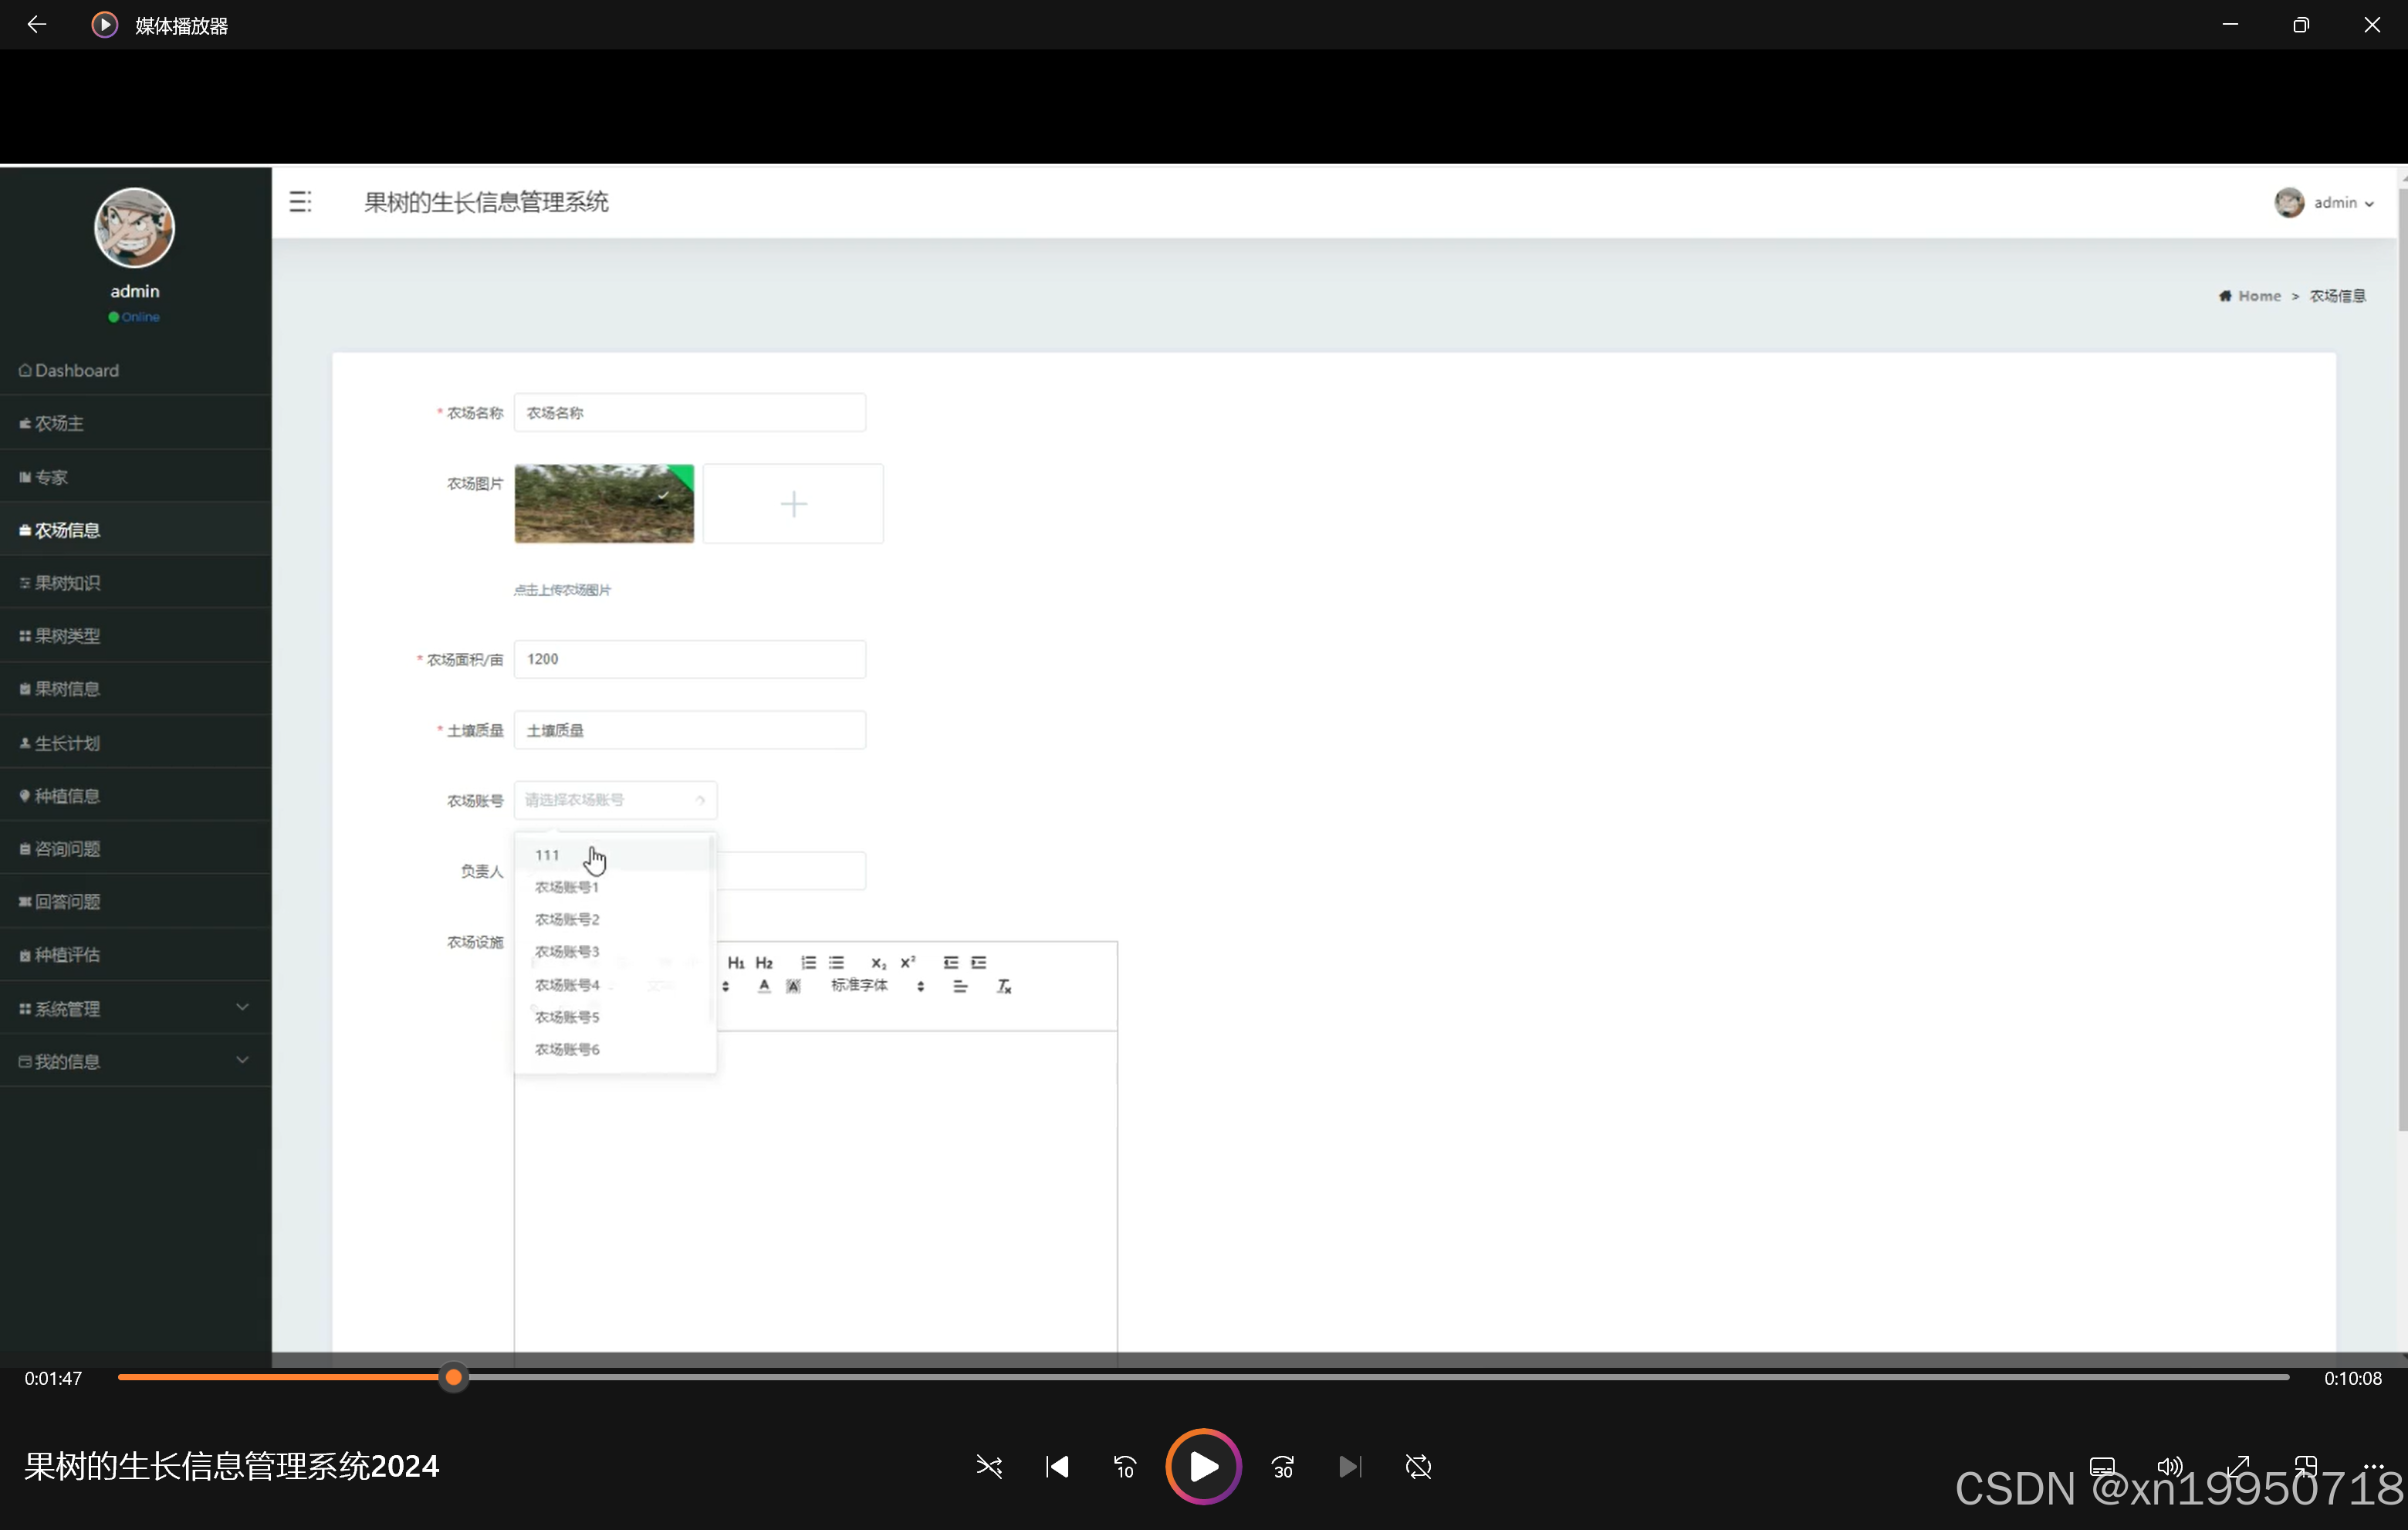This screenshot has height=1530, width=2408.
Task: Click the playback seek slider thumb
Action: coord(454,1377)
